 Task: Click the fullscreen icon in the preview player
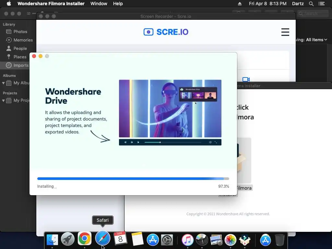point(216,142)
